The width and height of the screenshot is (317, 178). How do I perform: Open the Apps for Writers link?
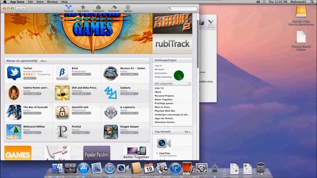coord(164,119)
